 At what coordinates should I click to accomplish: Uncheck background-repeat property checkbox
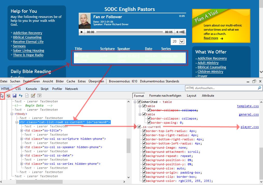[x=144, y=156]
